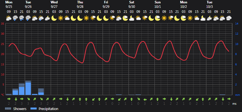Click the 'Mon 10/2' day header

[184, 4]
